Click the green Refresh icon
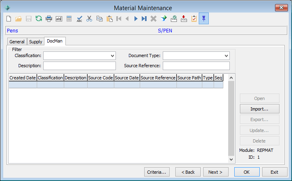This screenshot has height=181, width=292. [x=39, y=19]
